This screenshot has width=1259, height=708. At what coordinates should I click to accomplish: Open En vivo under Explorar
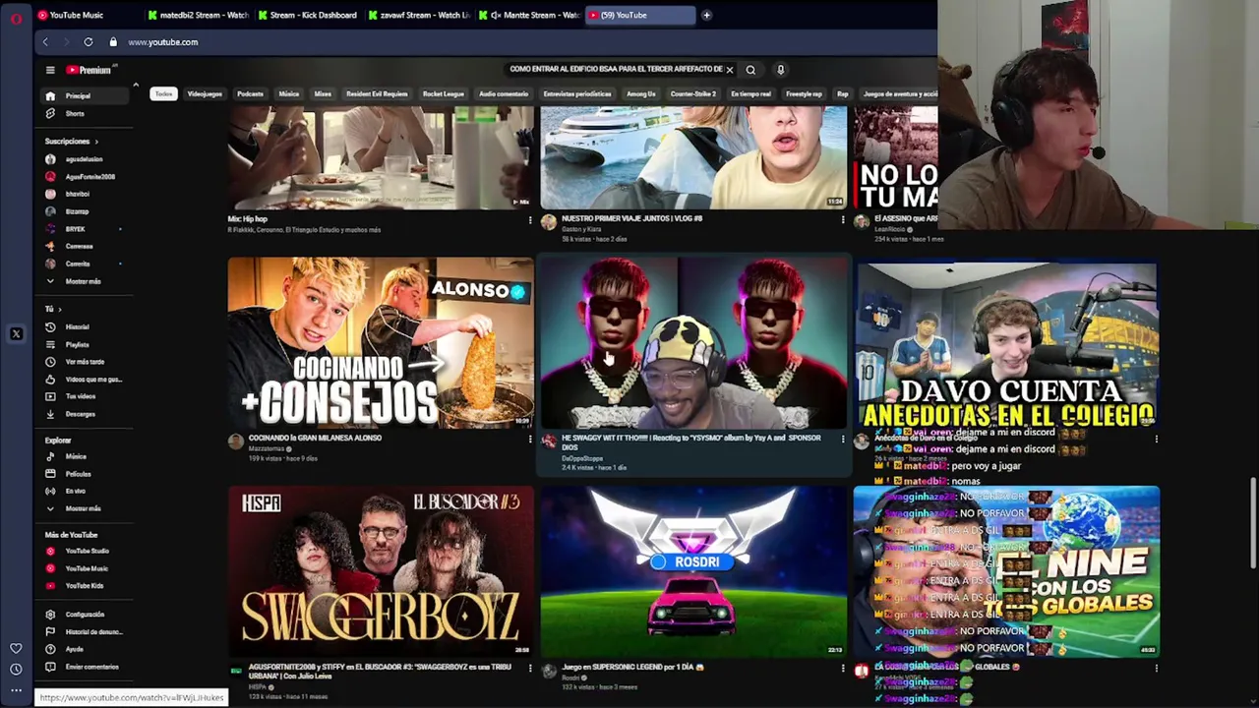87,492
